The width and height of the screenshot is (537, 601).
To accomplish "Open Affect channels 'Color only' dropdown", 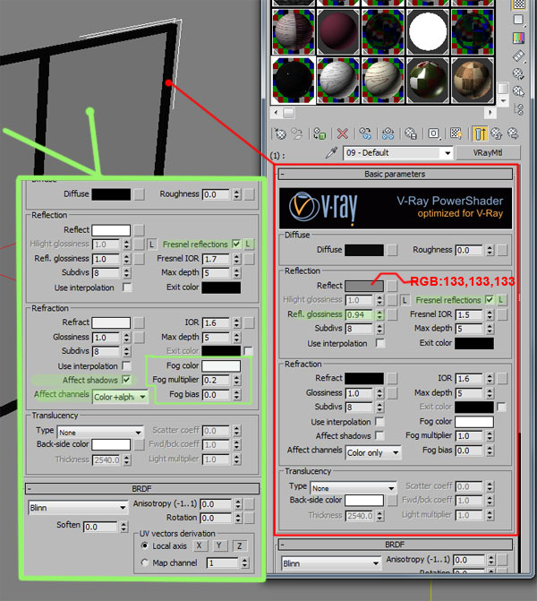I will [x=373, y=452].
